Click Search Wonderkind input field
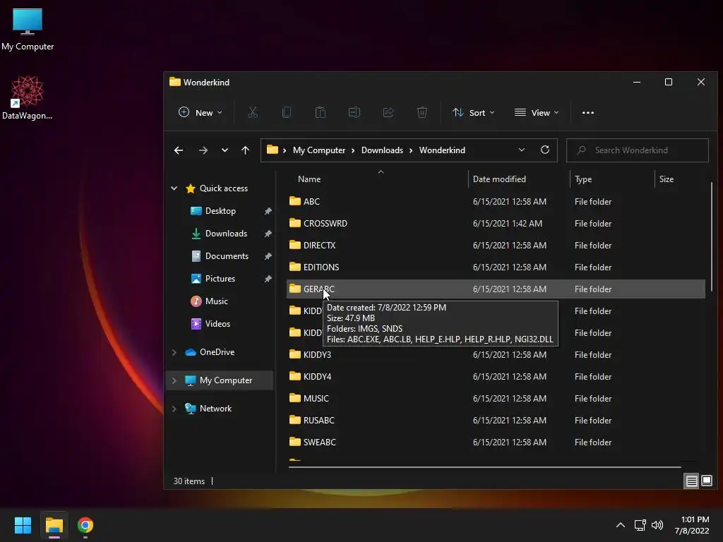This screenshot has height=542, width=723. [x=638, y=150]
